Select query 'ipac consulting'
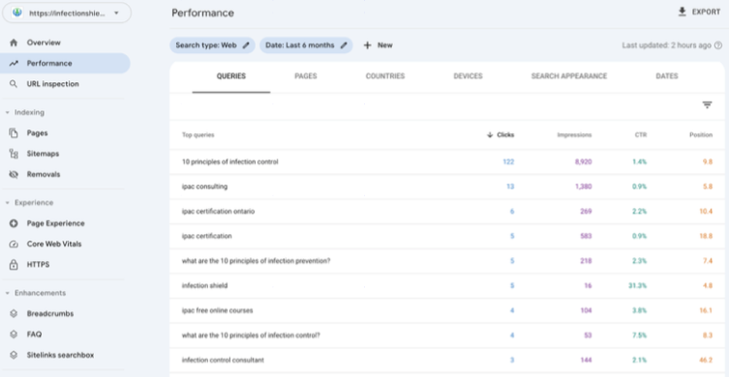The height and width of the screenshot is (377, 729). tap(204, 187)
